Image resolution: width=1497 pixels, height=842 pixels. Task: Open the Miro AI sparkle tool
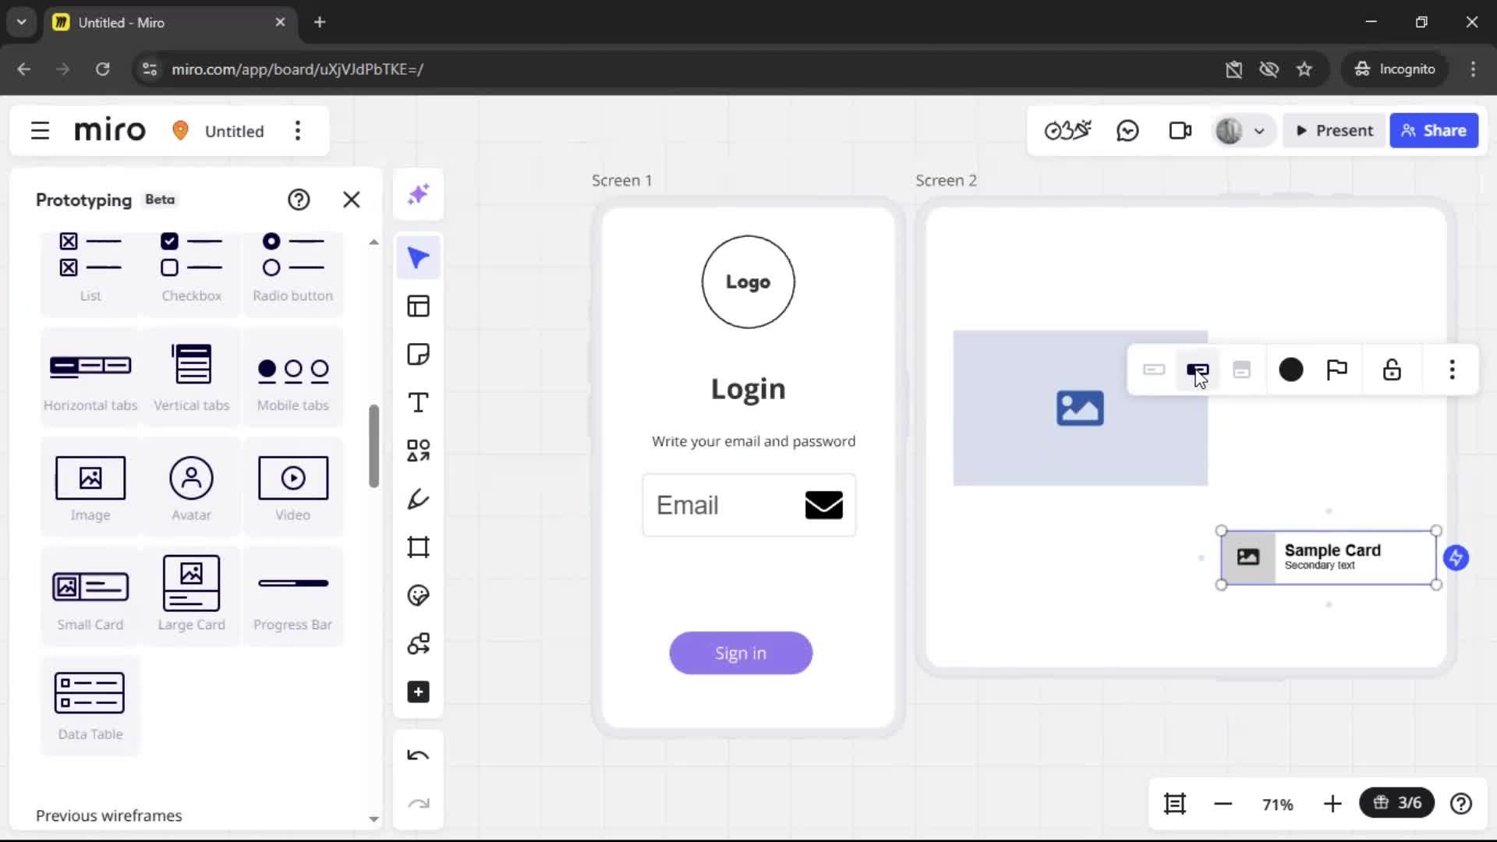pyautogui.click(x=419, y=194)
